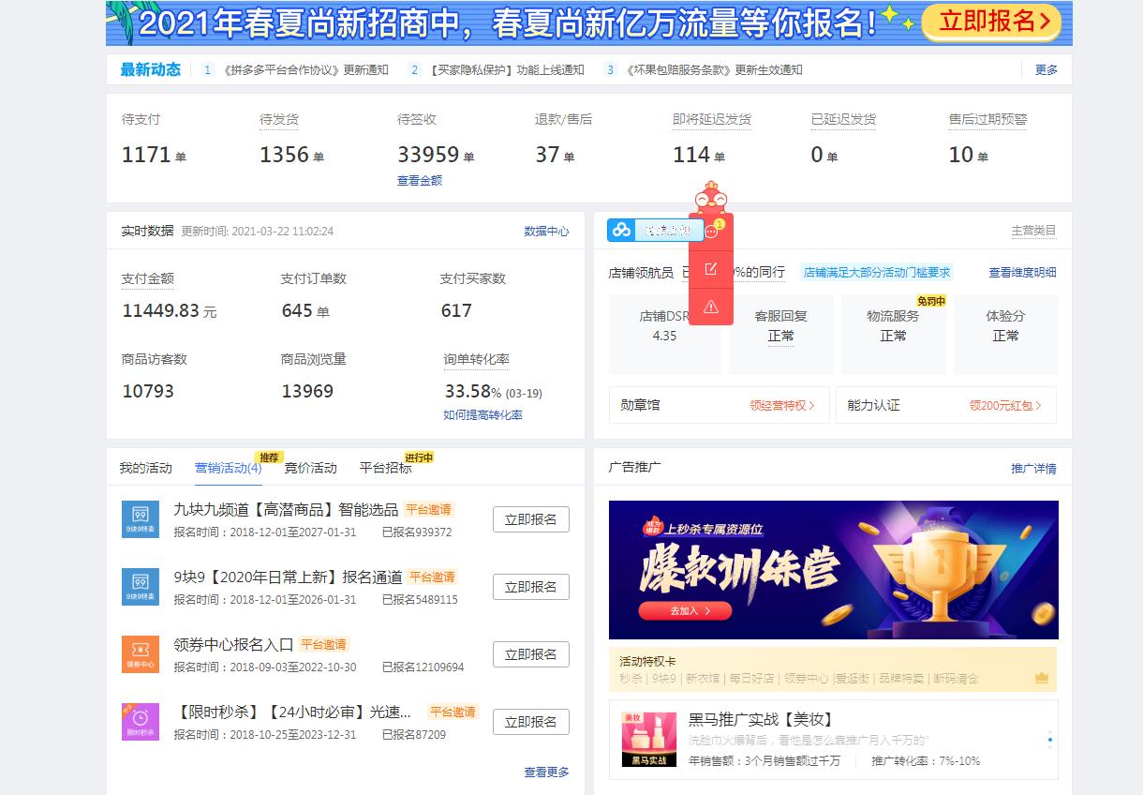Click the red 领券中心 coupon icon
Screen dimensions: 1143x795
tap(141, 654)
